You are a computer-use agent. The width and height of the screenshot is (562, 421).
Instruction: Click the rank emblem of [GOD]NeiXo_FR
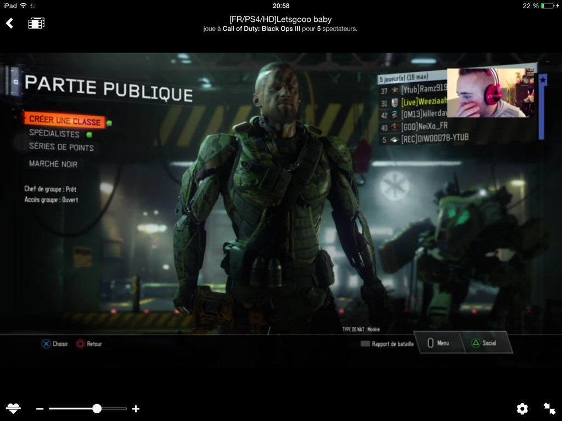pyautogui.click(x=395, y=127)
